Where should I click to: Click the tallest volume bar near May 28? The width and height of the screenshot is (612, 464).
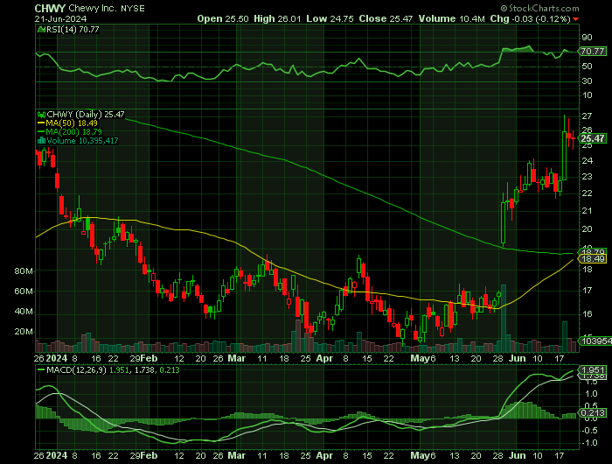pyautogui.click(x=503, y=319)
